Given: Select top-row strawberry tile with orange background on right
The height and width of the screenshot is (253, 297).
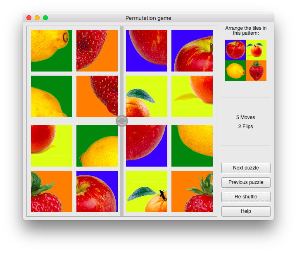Looking at the screenshot, I should pos(97,51).
